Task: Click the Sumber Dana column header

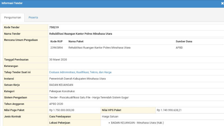Action: pyautogui.click(x=184, y=41)
